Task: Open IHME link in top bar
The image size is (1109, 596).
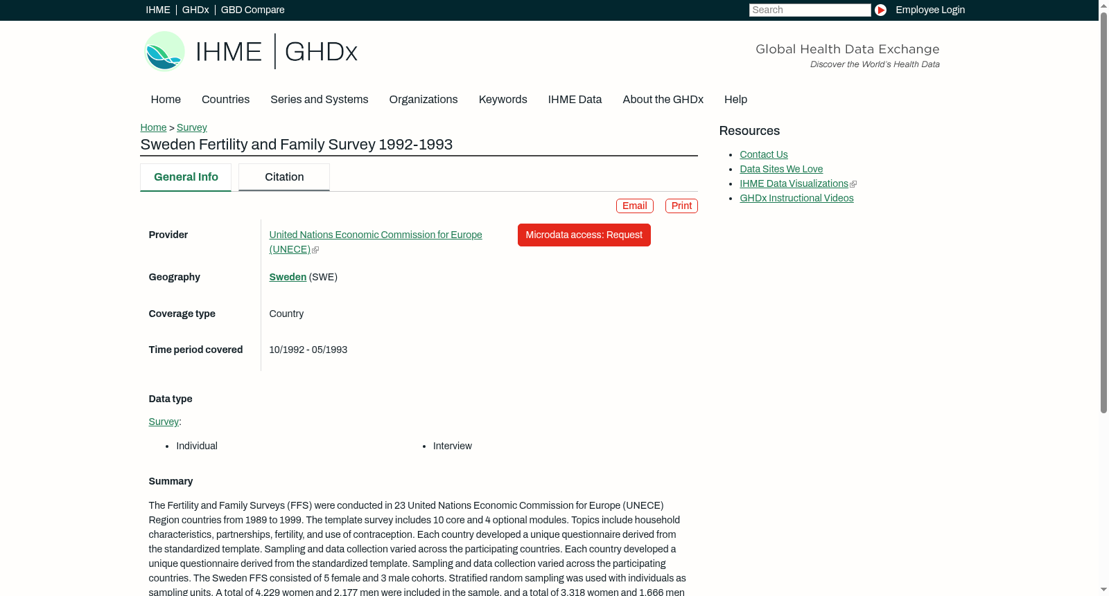Action: (x=158, y=10)
